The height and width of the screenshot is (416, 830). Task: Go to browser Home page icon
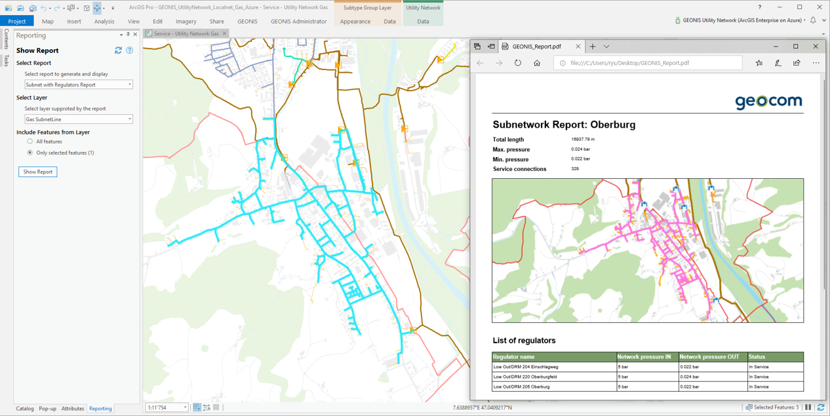537,63
